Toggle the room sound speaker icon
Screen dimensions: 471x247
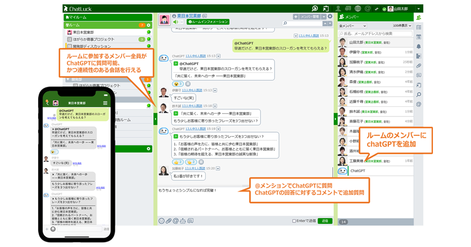(176, 22)
